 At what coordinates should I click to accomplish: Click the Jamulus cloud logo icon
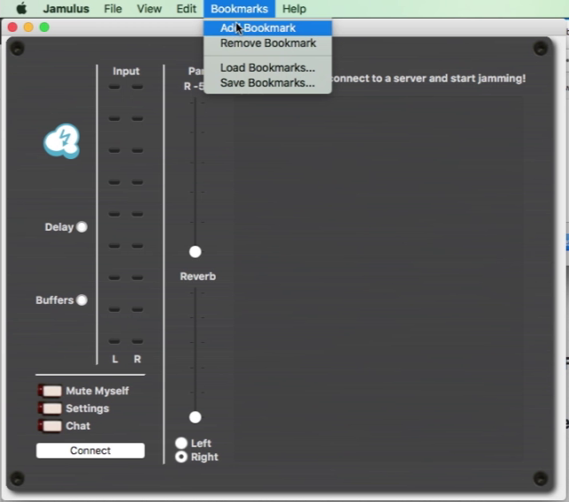click(62, 141)
